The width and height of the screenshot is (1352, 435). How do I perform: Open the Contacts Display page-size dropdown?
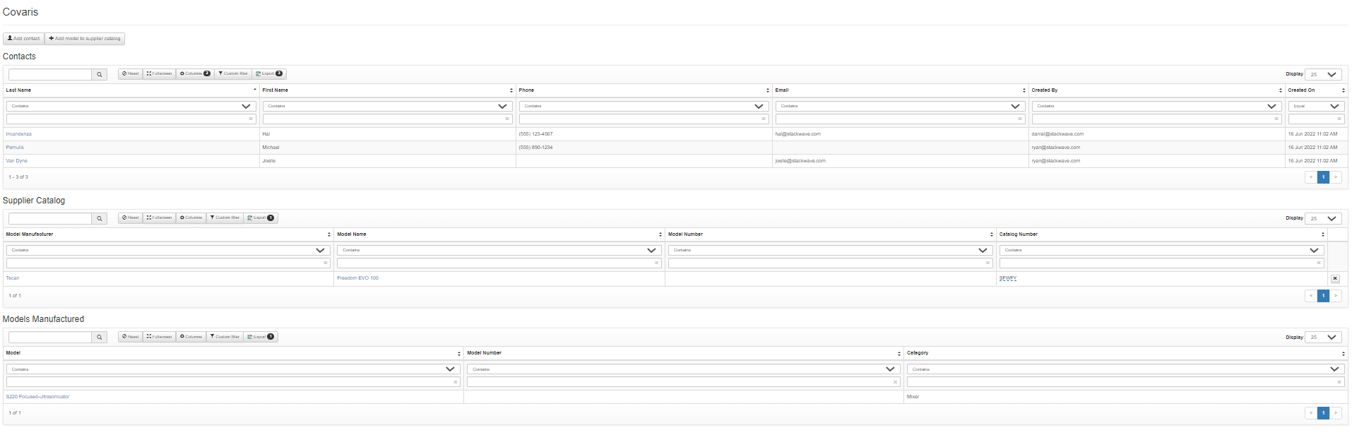pos(1323,74)
